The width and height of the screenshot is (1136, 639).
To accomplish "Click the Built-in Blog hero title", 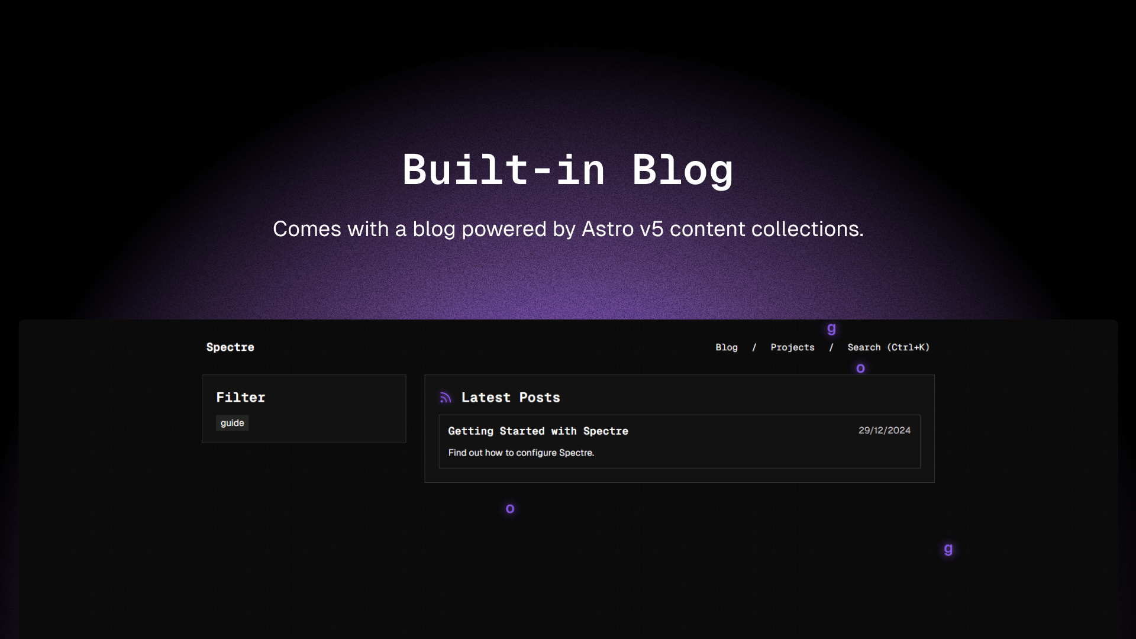I will (568, 170).
